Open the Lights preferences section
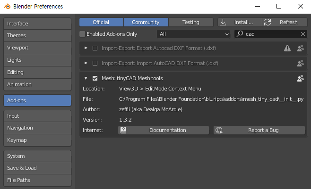This screenshot has height=189, width=311. point(37,60)
